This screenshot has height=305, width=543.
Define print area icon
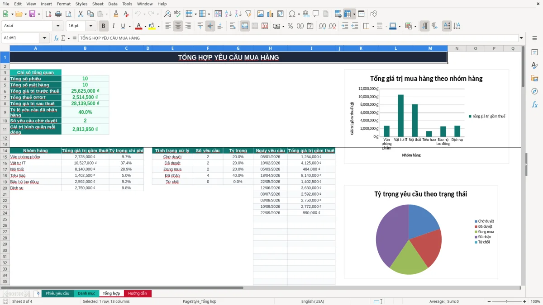coord(338,14)
